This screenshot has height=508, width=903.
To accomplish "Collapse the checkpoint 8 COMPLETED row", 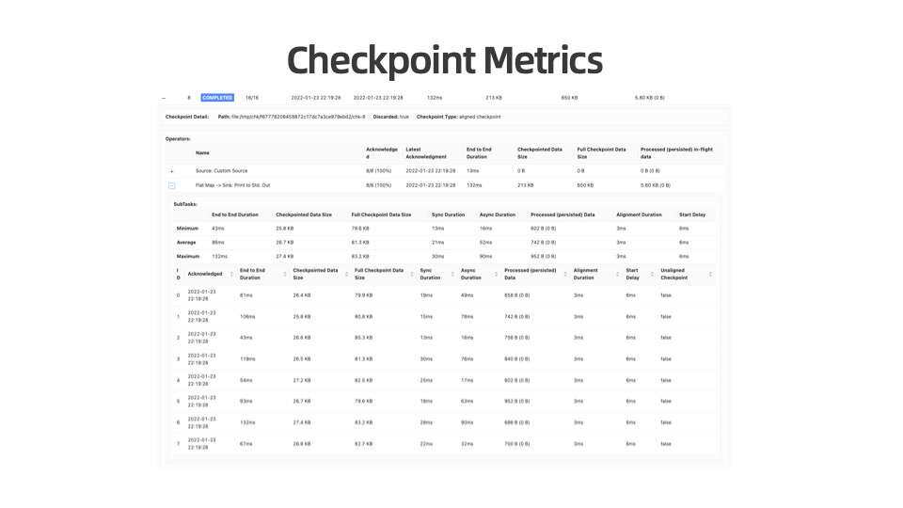I will (164, 98).
